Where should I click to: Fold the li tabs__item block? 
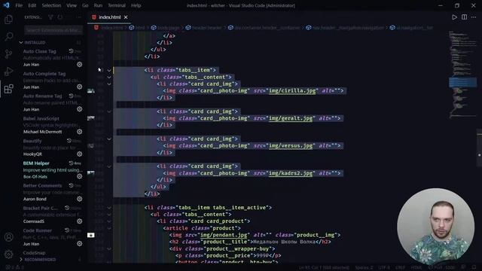pyautogui.click(x=109, y=70)
